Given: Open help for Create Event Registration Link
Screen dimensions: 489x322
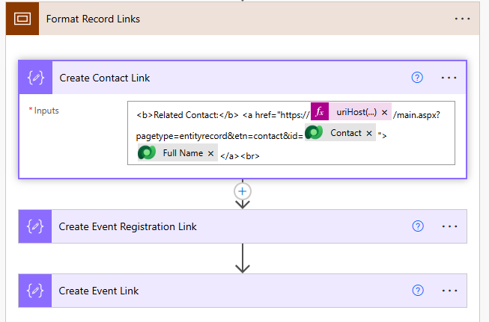Looking at the screenshot, I should pyautogui.click(x=418, y=226).
